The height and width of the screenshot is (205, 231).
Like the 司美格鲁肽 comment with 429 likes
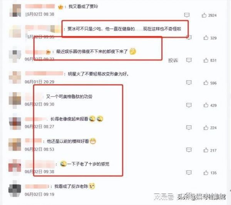pyautogui.click(x=206, y=105)
